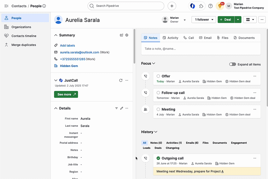268x179 pixels.
Task: Open the 1 follower dropdown
Action: click(203, 20)
